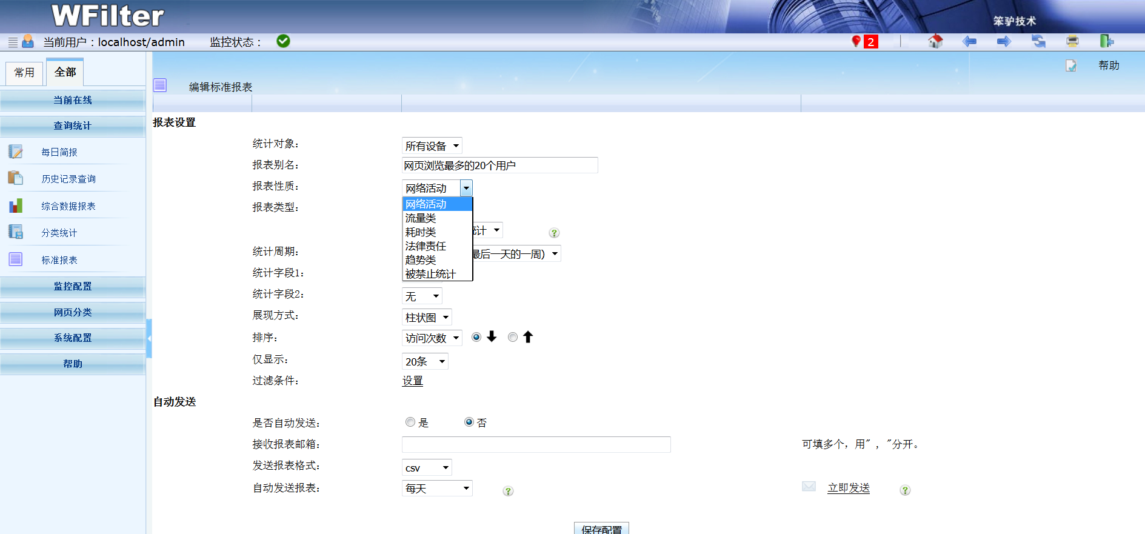1145x534 pixels.
Task: Open the 仅显示 20条 dropdown
Action: click(x=424, y=362)
